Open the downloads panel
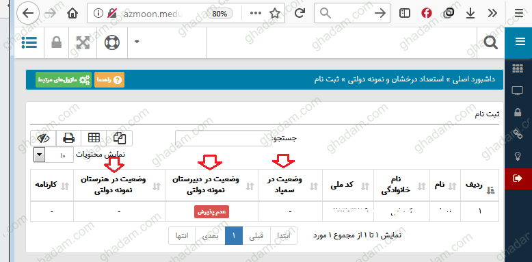532x262 pixels. coord(470,13)
